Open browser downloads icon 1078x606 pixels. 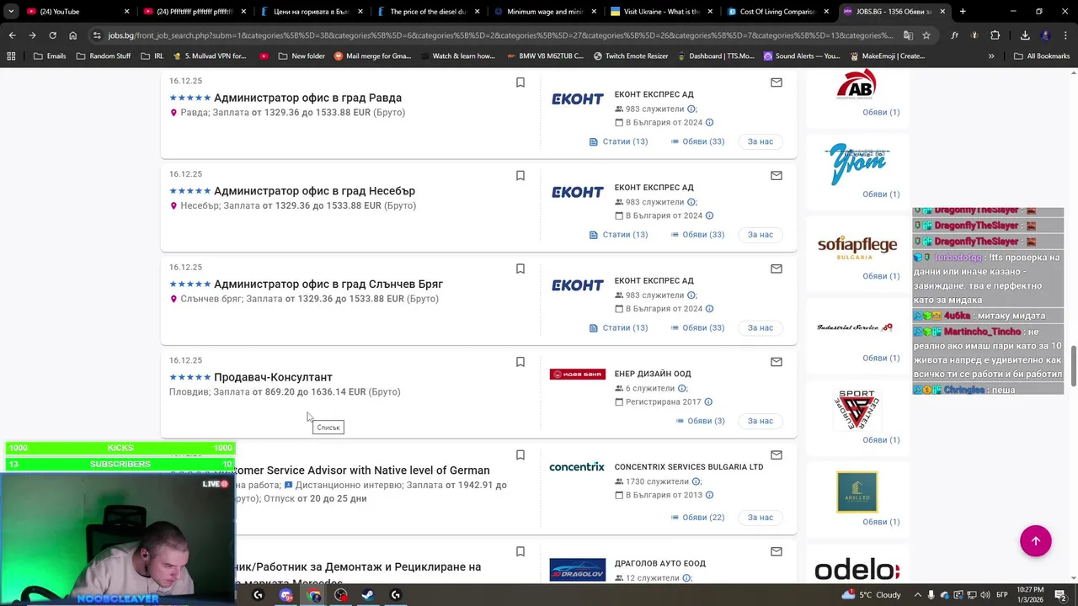point(1025,35)
